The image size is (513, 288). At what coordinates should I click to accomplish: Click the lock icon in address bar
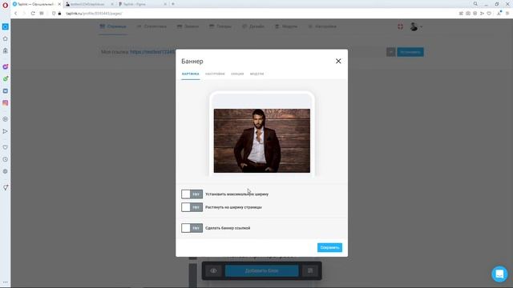(59, 14)
